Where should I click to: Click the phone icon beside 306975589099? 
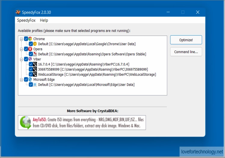click(35, 69)
